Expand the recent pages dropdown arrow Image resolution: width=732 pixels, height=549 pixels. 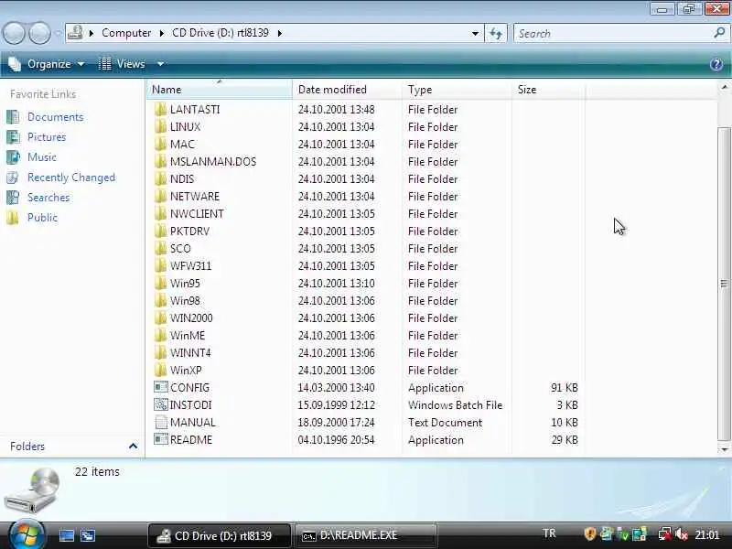coord(58,33)
